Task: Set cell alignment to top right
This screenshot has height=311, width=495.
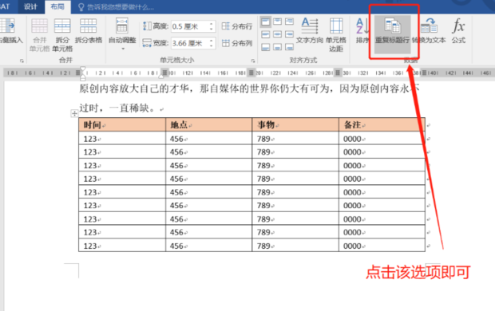Action: [289, 22]
